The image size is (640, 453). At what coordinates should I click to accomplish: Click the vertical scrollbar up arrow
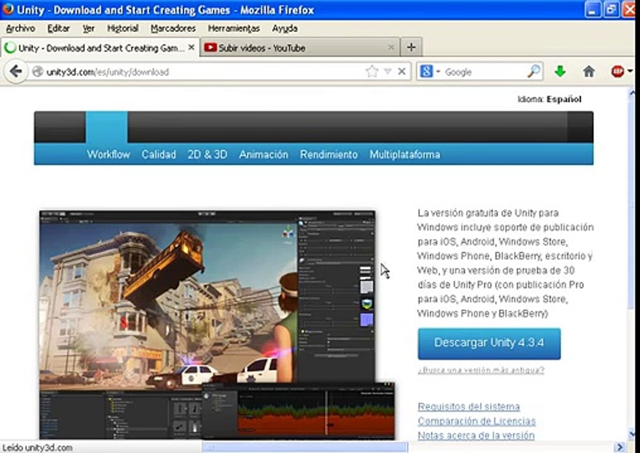coord(631,94)
